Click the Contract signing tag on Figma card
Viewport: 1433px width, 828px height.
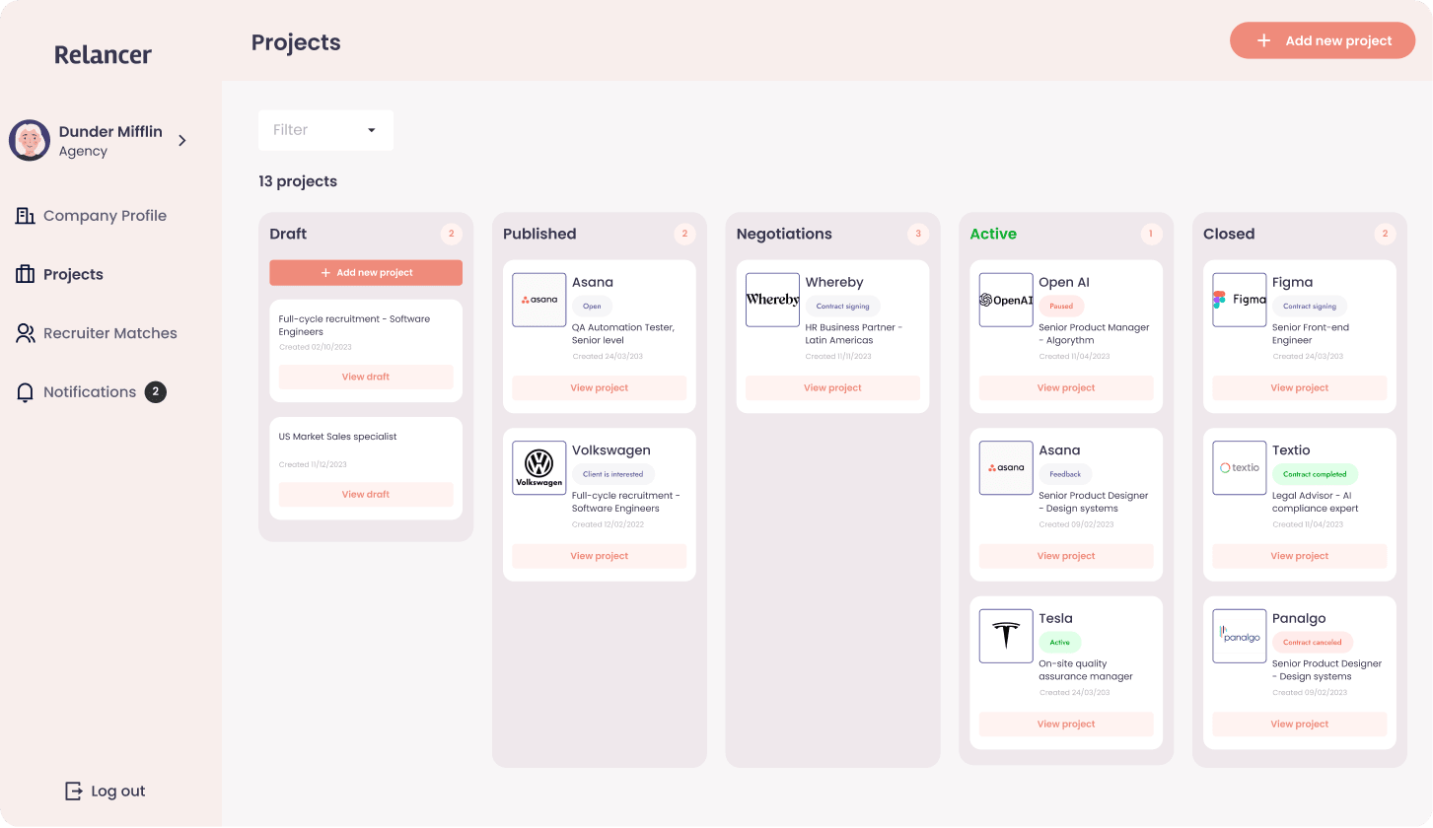(1310, 307)
